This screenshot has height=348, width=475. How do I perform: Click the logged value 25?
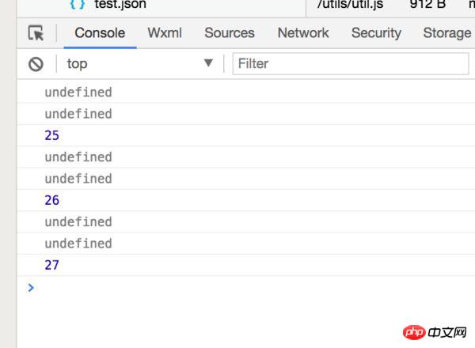[51, 135]
